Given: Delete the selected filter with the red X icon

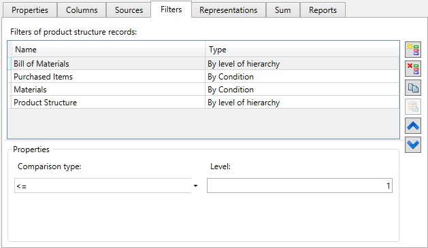Looking at the screenshot, I should [413, 69].
